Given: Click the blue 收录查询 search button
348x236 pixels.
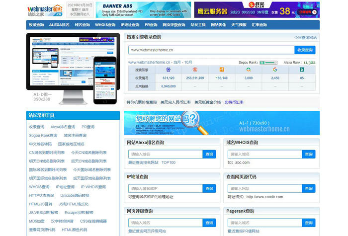Looking at the screenshot, I should [x=305, y=50].
